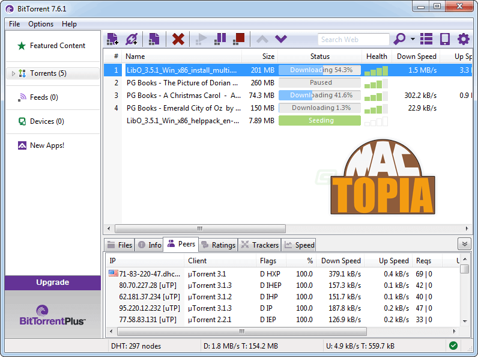Sort peers by Flags column header
This screenshot has height=357, width=478.
(x=271, y=261)
